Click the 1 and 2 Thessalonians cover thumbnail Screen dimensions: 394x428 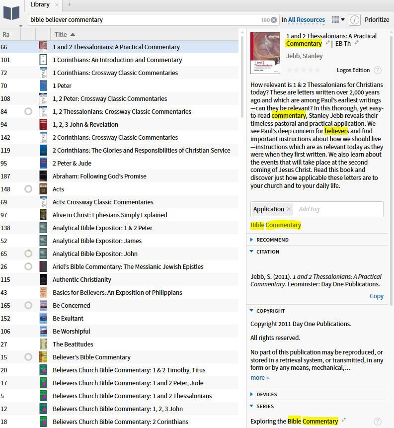tap(265, 53)
